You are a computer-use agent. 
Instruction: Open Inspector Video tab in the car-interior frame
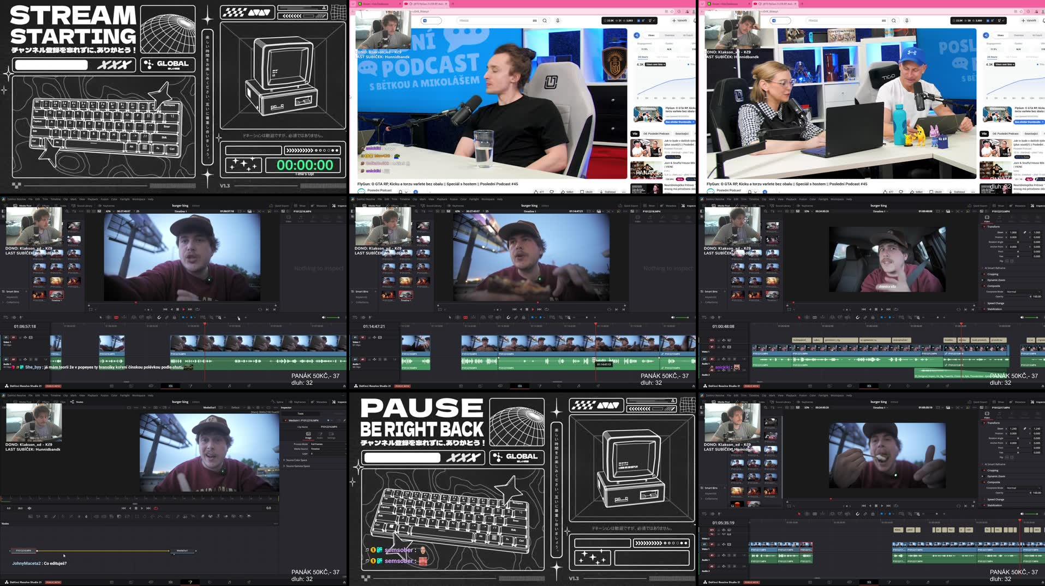[987, 218]
